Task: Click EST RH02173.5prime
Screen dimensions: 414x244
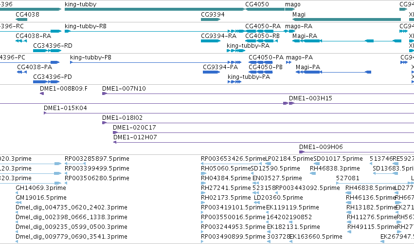Action: 203,203
